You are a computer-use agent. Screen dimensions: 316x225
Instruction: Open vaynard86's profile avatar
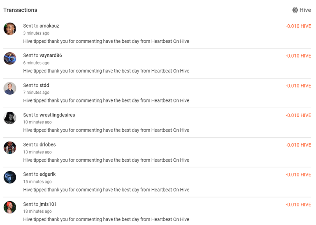point(10,58)
